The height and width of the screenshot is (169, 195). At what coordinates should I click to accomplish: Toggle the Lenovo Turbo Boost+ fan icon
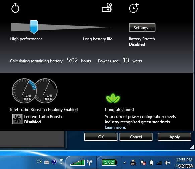(17, 119)
